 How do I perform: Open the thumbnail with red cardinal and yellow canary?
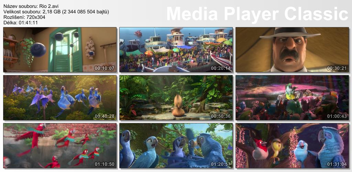click(292, 146)
